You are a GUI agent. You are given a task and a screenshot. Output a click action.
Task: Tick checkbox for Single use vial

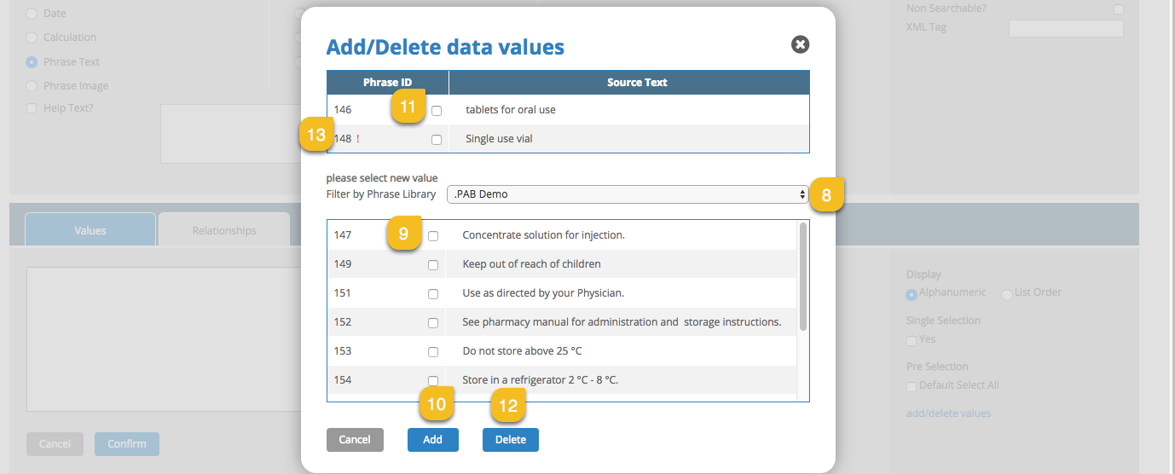[x=437, y=140]
